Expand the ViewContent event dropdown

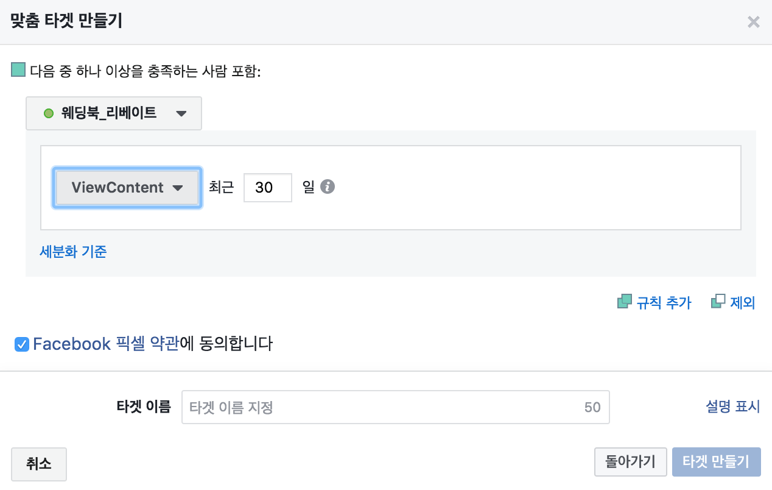tap(127, 188)
